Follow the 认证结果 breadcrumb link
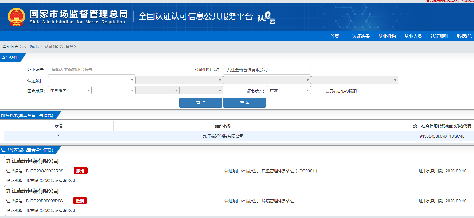 [30, 46]
